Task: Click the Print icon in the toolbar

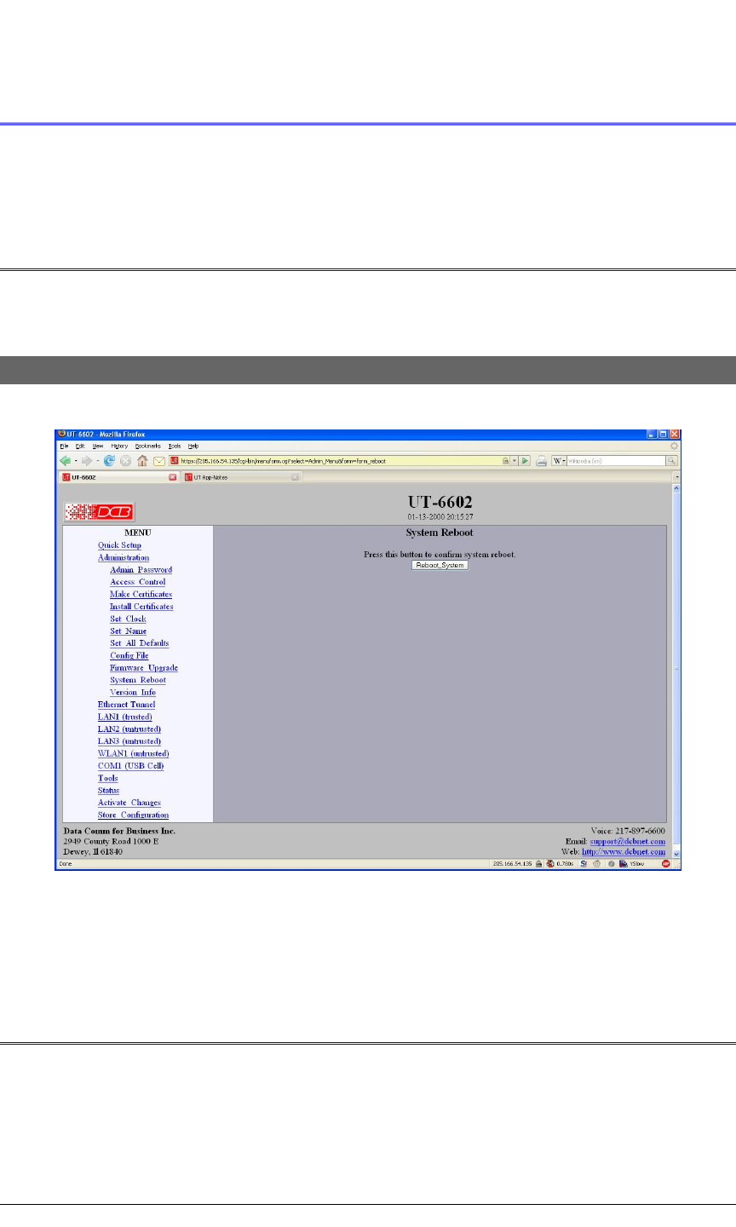Action: pyautogui.click(x=541, y=461)
